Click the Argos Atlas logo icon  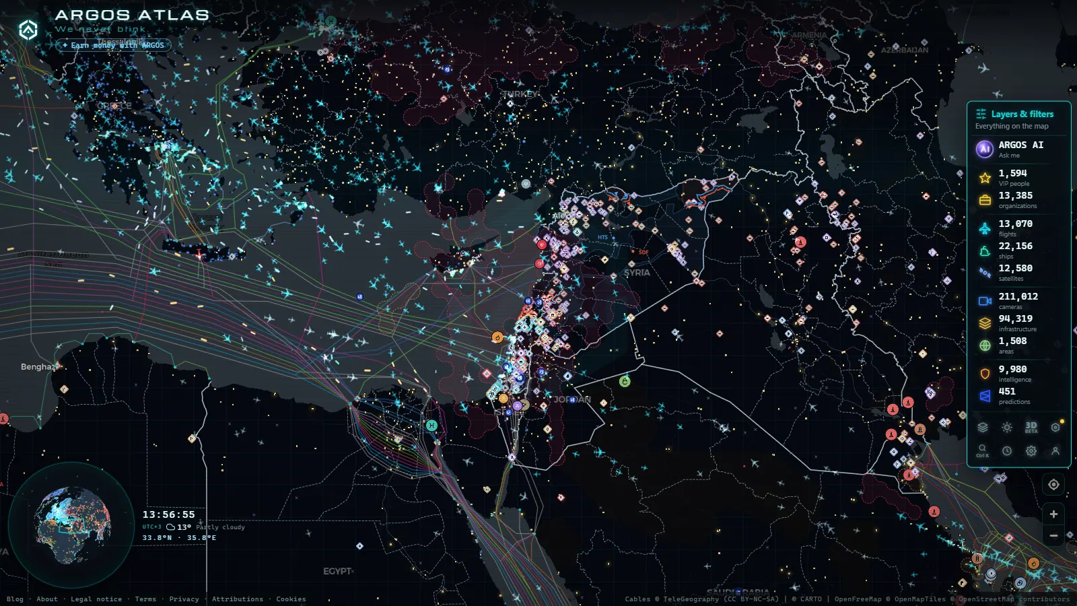[x=28, y=30]
